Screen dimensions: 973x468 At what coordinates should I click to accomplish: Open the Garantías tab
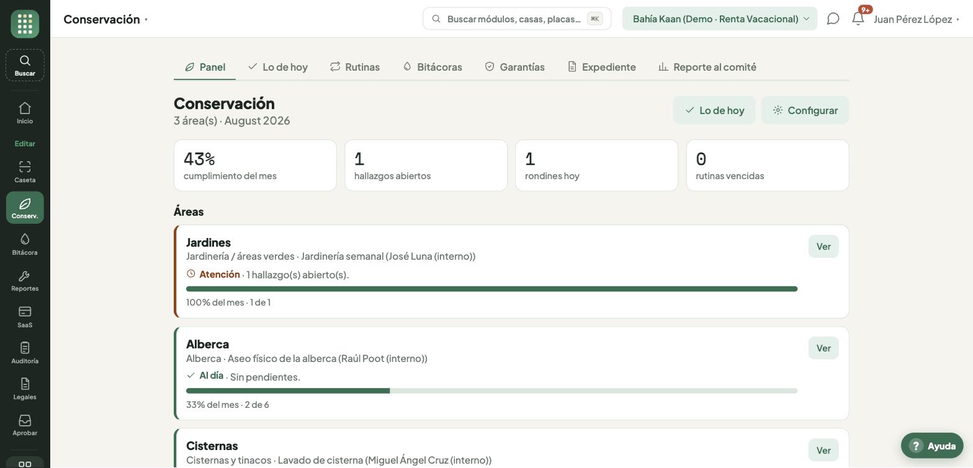coord(514,67)
